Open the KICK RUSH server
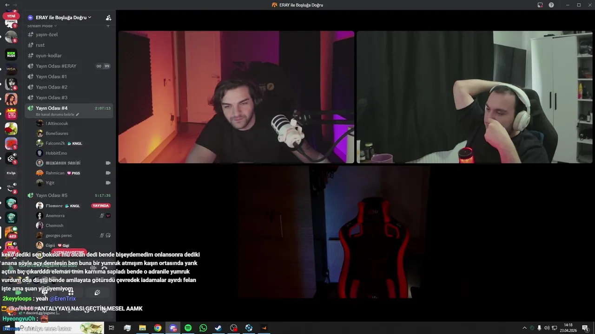 click(x=11, y=54)
